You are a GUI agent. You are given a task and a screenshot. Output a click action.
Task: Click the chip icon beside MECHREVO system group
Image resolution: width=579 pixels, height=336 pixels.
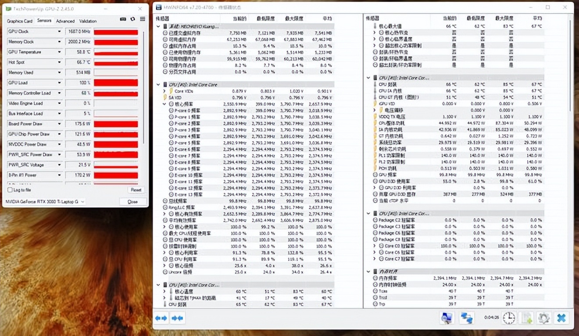pos(165,26)
